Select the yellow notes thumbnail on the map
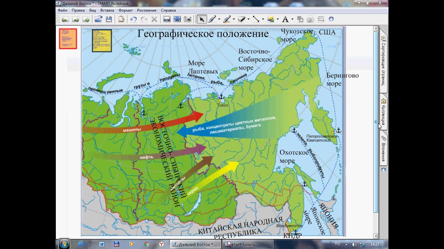Screen dimensions: 444x249 [102, 40]
